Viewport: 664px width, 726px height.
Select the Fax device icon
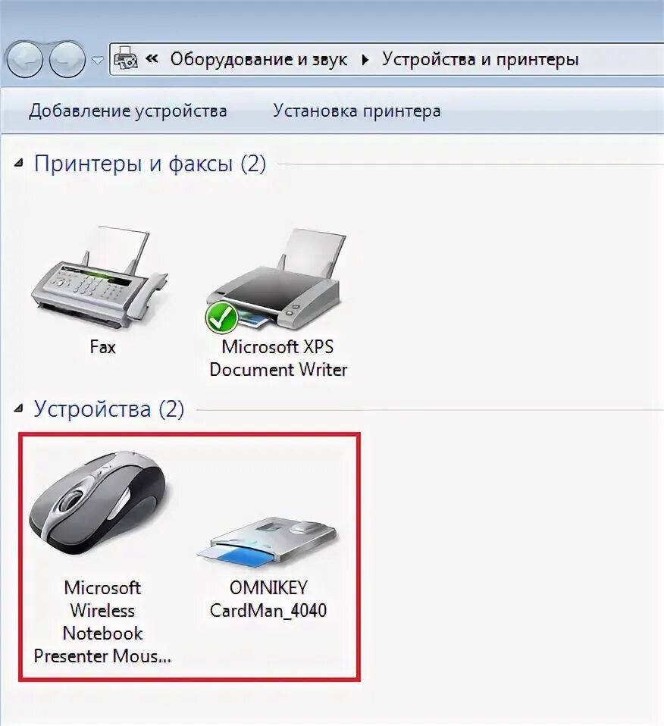pos(100,278)
